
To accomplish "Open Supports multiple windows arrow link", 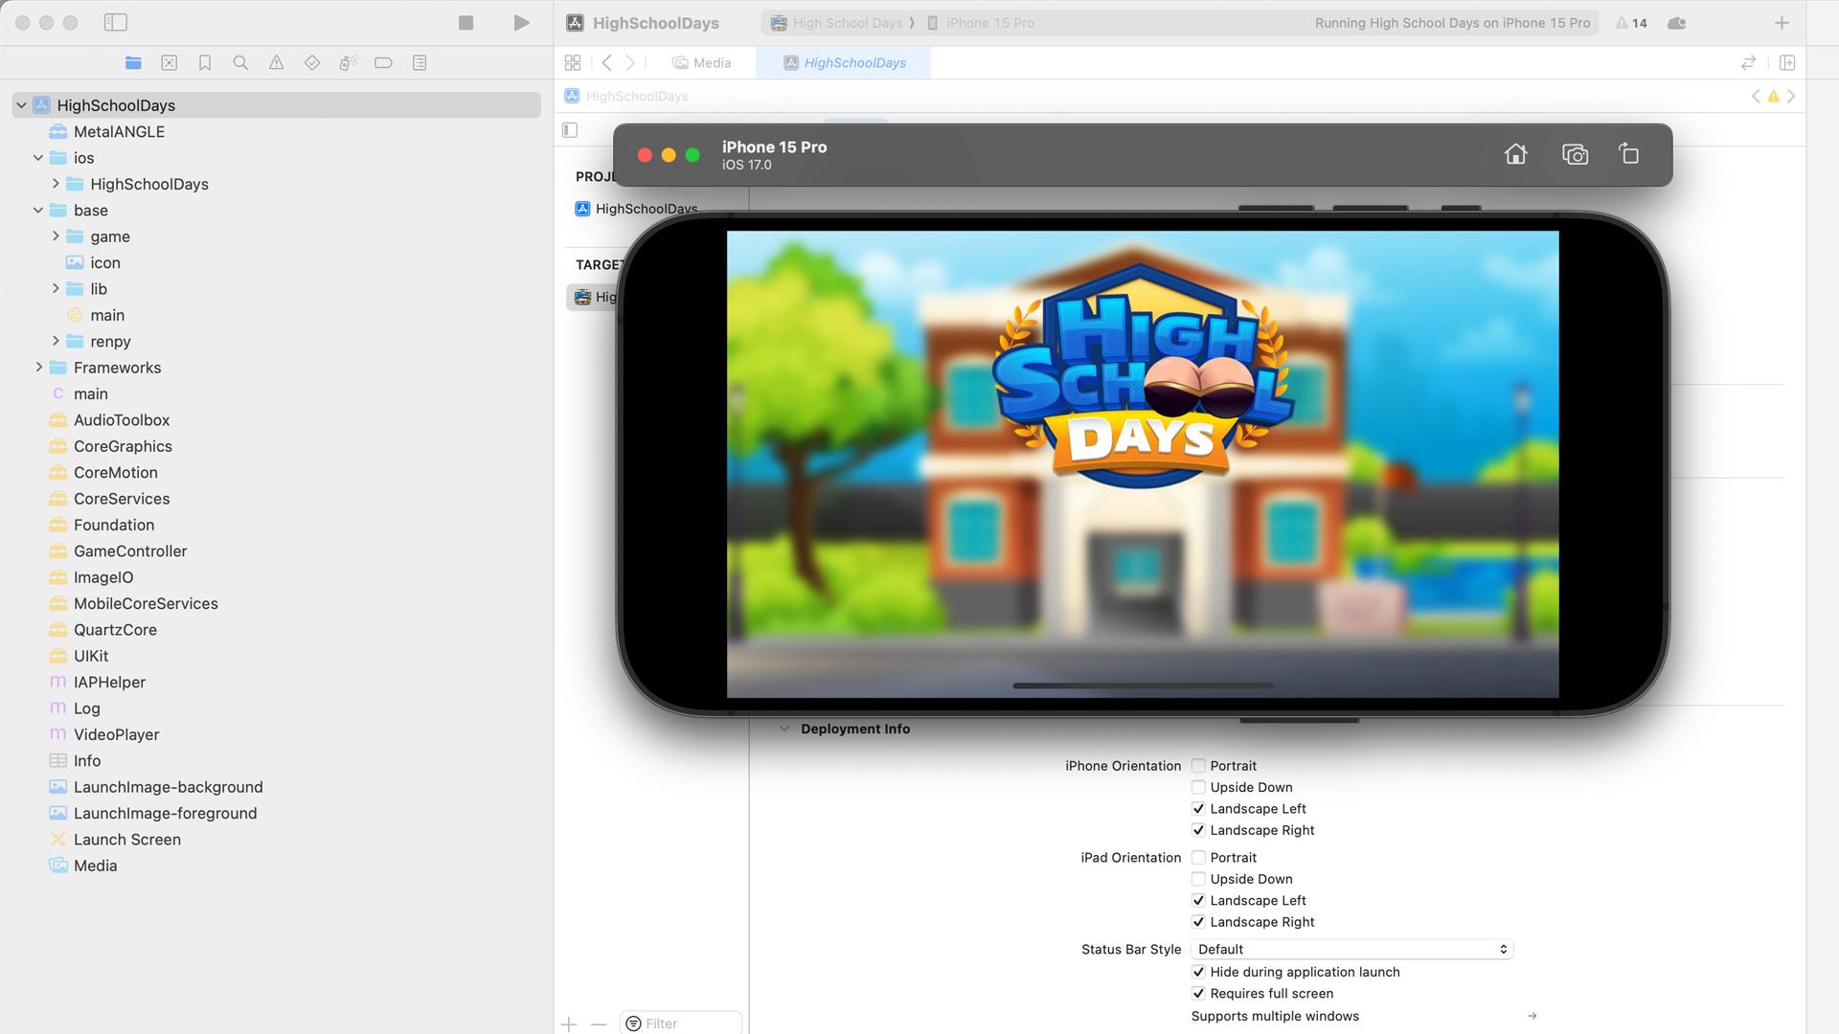I will tap(1532, 1017).
